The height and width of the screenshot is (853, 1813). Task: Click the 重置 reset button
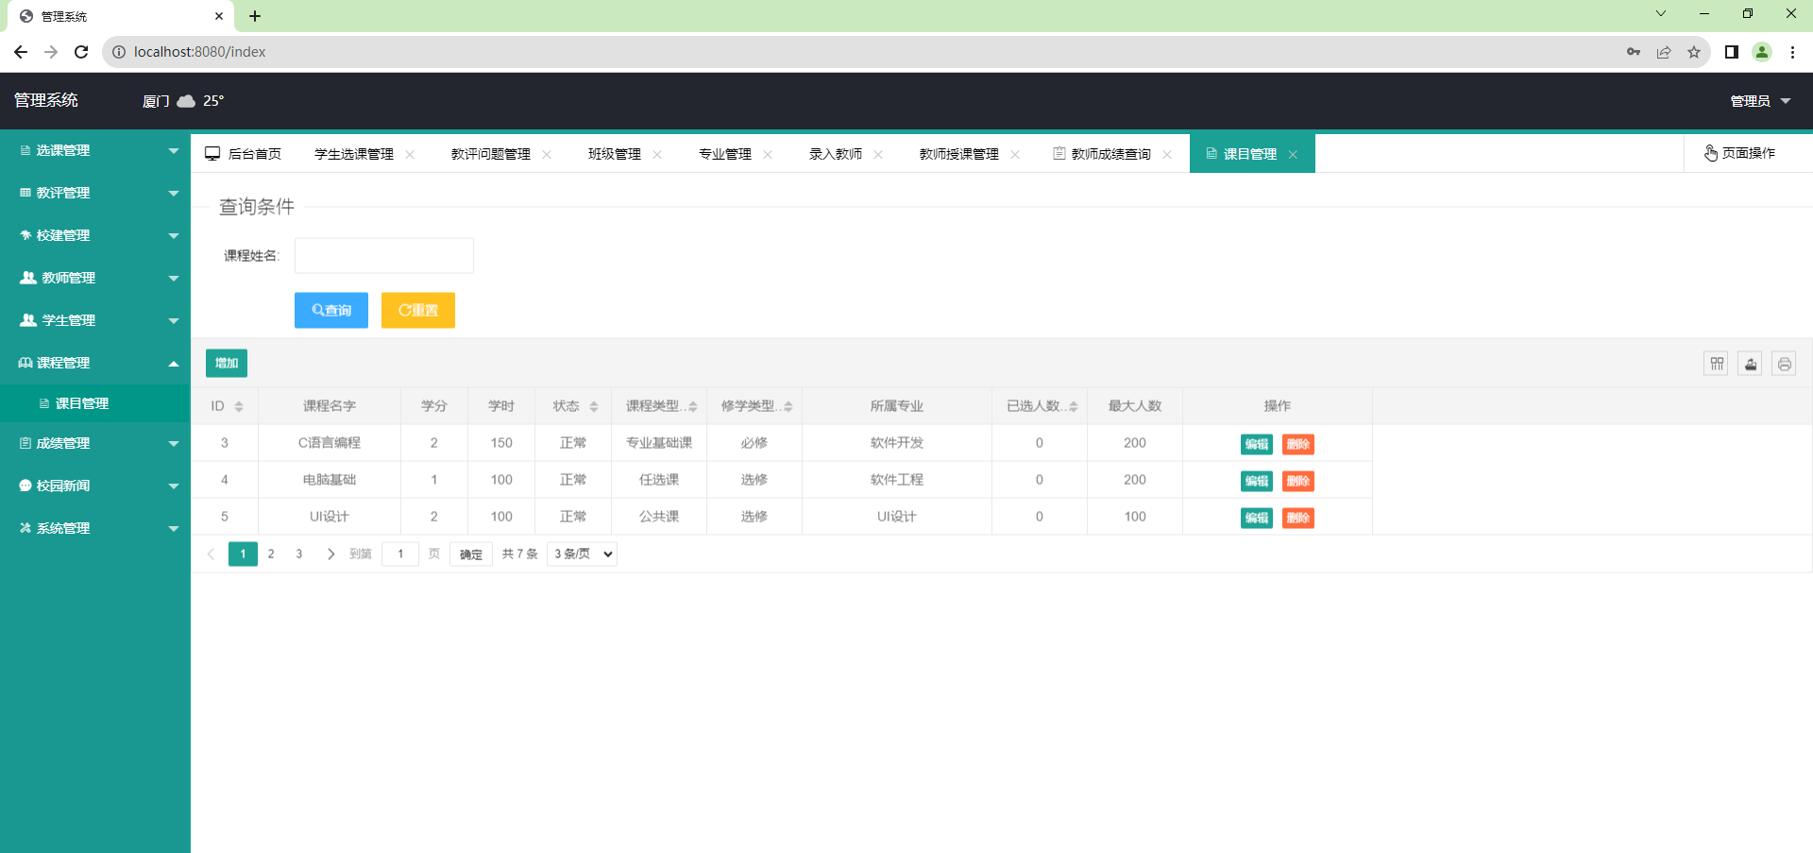[417, 310]
